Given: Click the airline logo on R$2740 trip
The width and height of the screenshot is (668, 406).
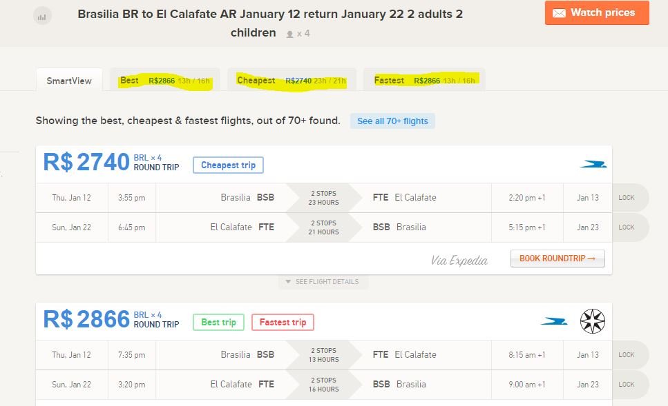Looking at the screenshot, I should click(x=593, y=164).
